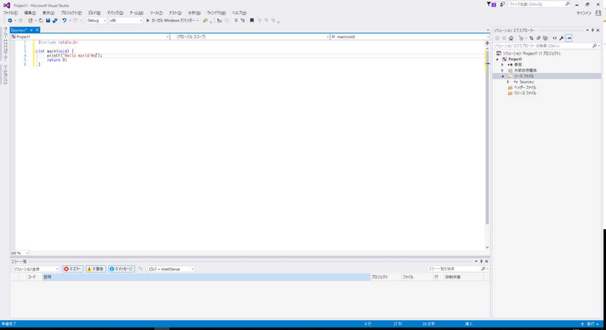
Task: Select the ヘッダー ファイル folder
Action: click(525, 88)
